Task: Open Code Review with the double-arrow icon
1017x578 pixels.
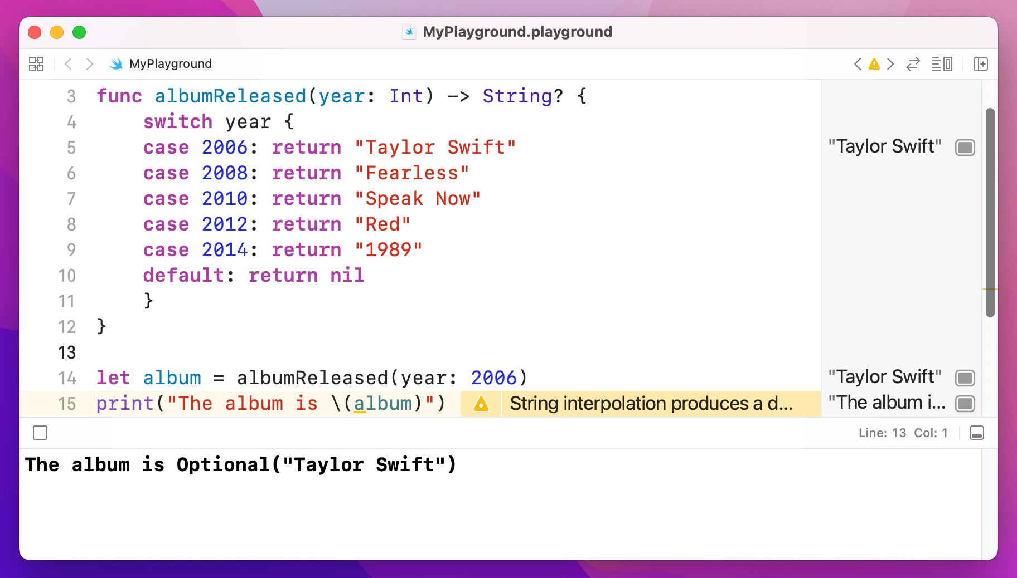Action: pos(913,64)
